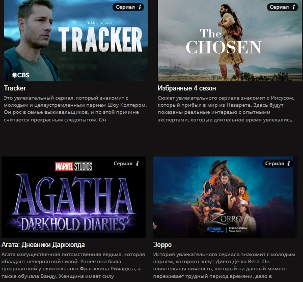Click the Избранные 4 сезон title link

pyautogui.click(x=187, y=88)
